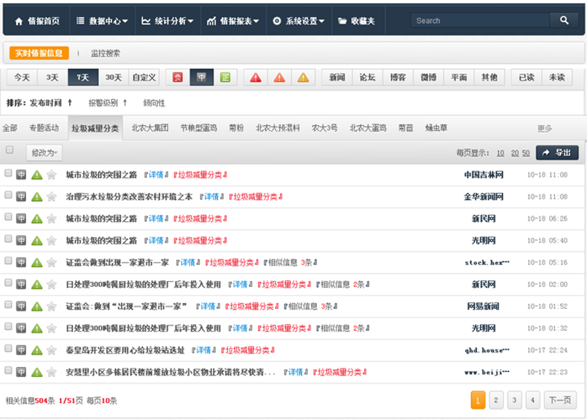The image size is (587, 420).
Task: Switch to the 北农大集团 topic tab
Action: pos(150,128)
